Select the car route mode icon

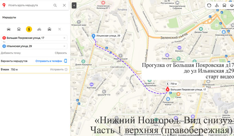coord(9,29)
